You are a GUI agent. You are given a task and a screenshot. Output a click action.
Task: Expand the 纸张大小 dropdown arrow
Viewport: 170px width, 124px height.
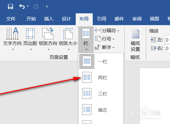point(69,50)
